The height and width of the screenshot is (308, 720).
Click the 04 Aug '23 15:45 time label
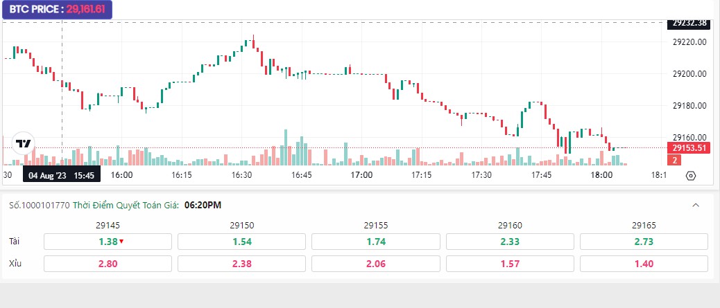click(x=62, y=175)
